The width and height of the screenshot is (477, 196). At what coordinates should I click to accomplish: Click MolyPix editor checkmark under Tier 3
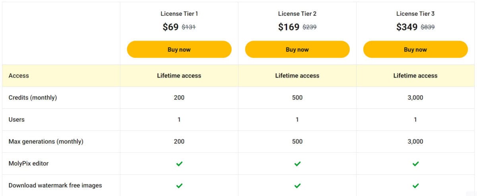[x=415, y=164]
